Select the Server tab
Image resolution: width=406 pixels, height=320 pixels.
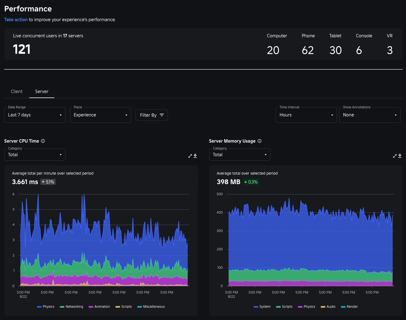(41, 91)
